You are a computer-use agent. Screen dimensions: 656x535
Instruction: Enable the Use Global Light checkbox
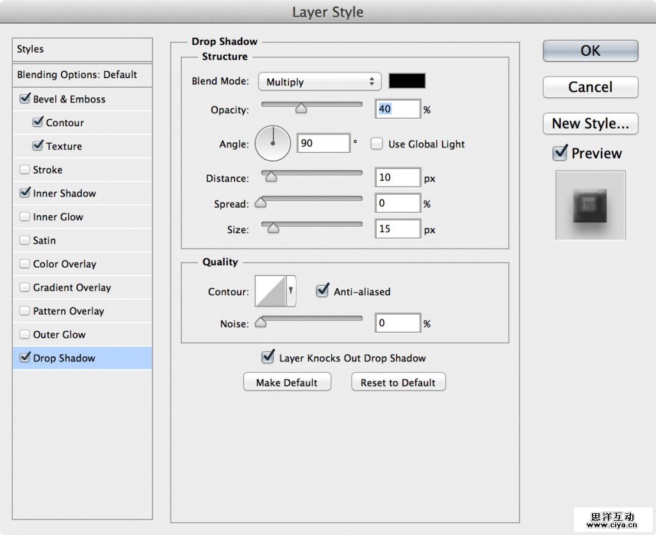[x=377, y=144]
